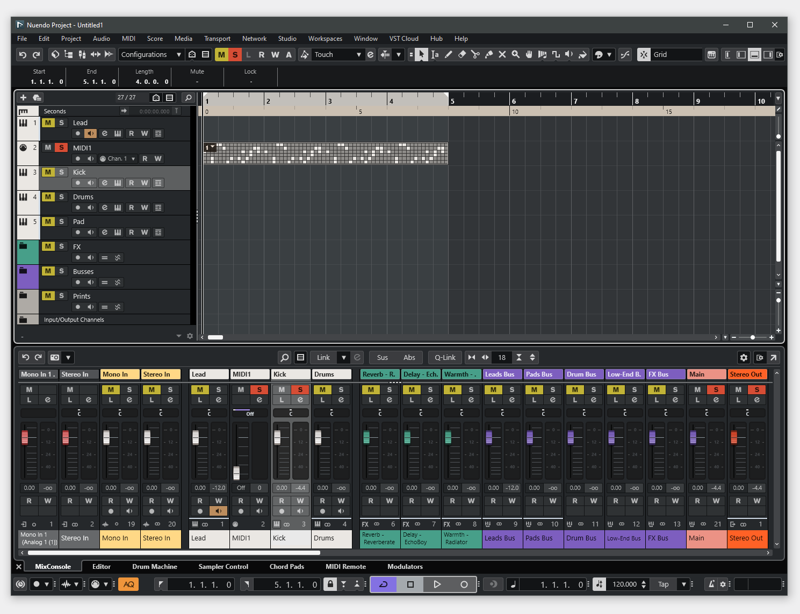Click the Q-Link button
Screen dimensions: 800x614
[x=445, y=357]
